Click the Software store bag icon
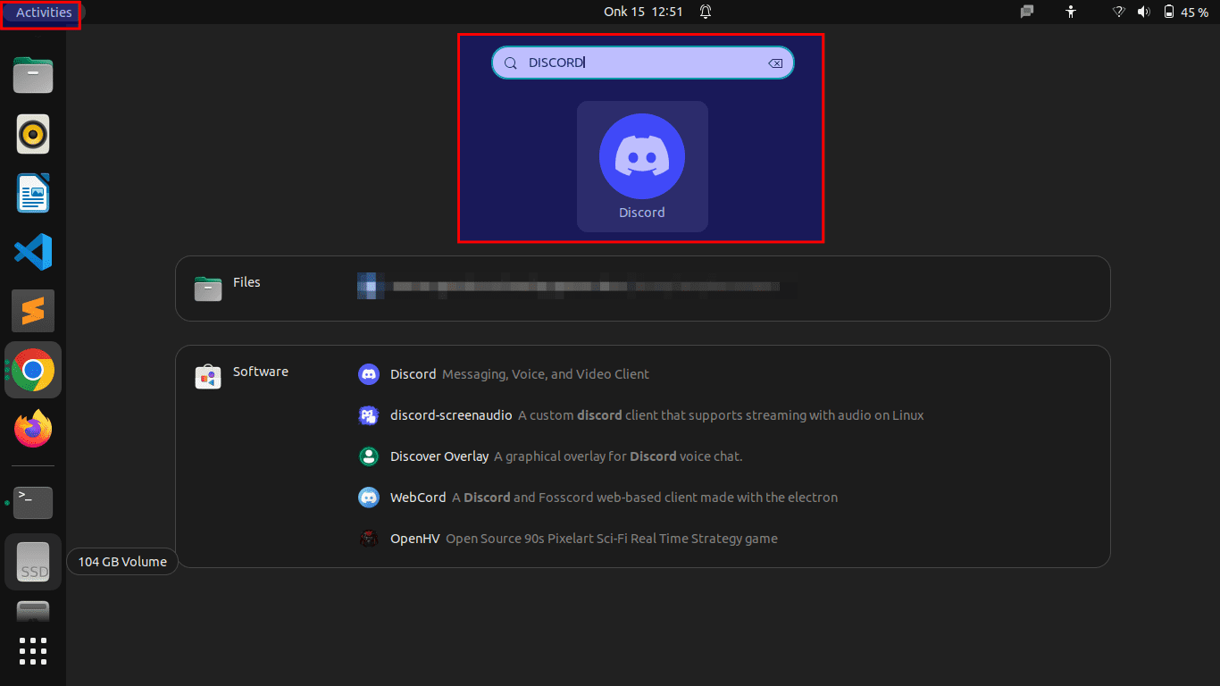The height and width of the screenshot is (686, 1220). [208, 378]
